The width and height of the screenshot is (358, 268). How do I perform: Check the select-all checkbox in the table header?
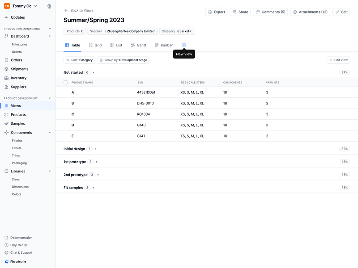pos(64,82)
